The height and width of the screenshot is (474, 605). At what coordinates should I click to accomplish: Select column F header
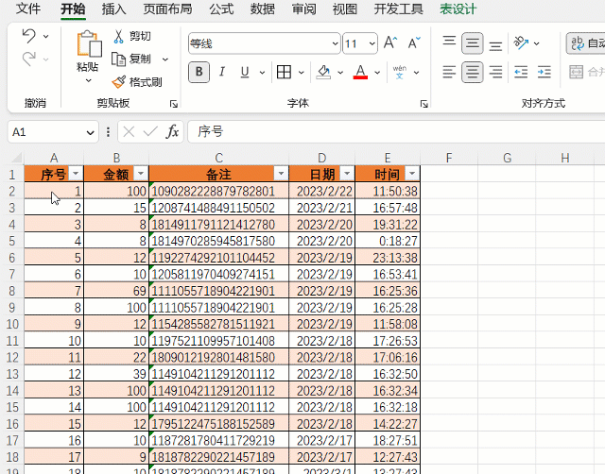pos(449,158)
